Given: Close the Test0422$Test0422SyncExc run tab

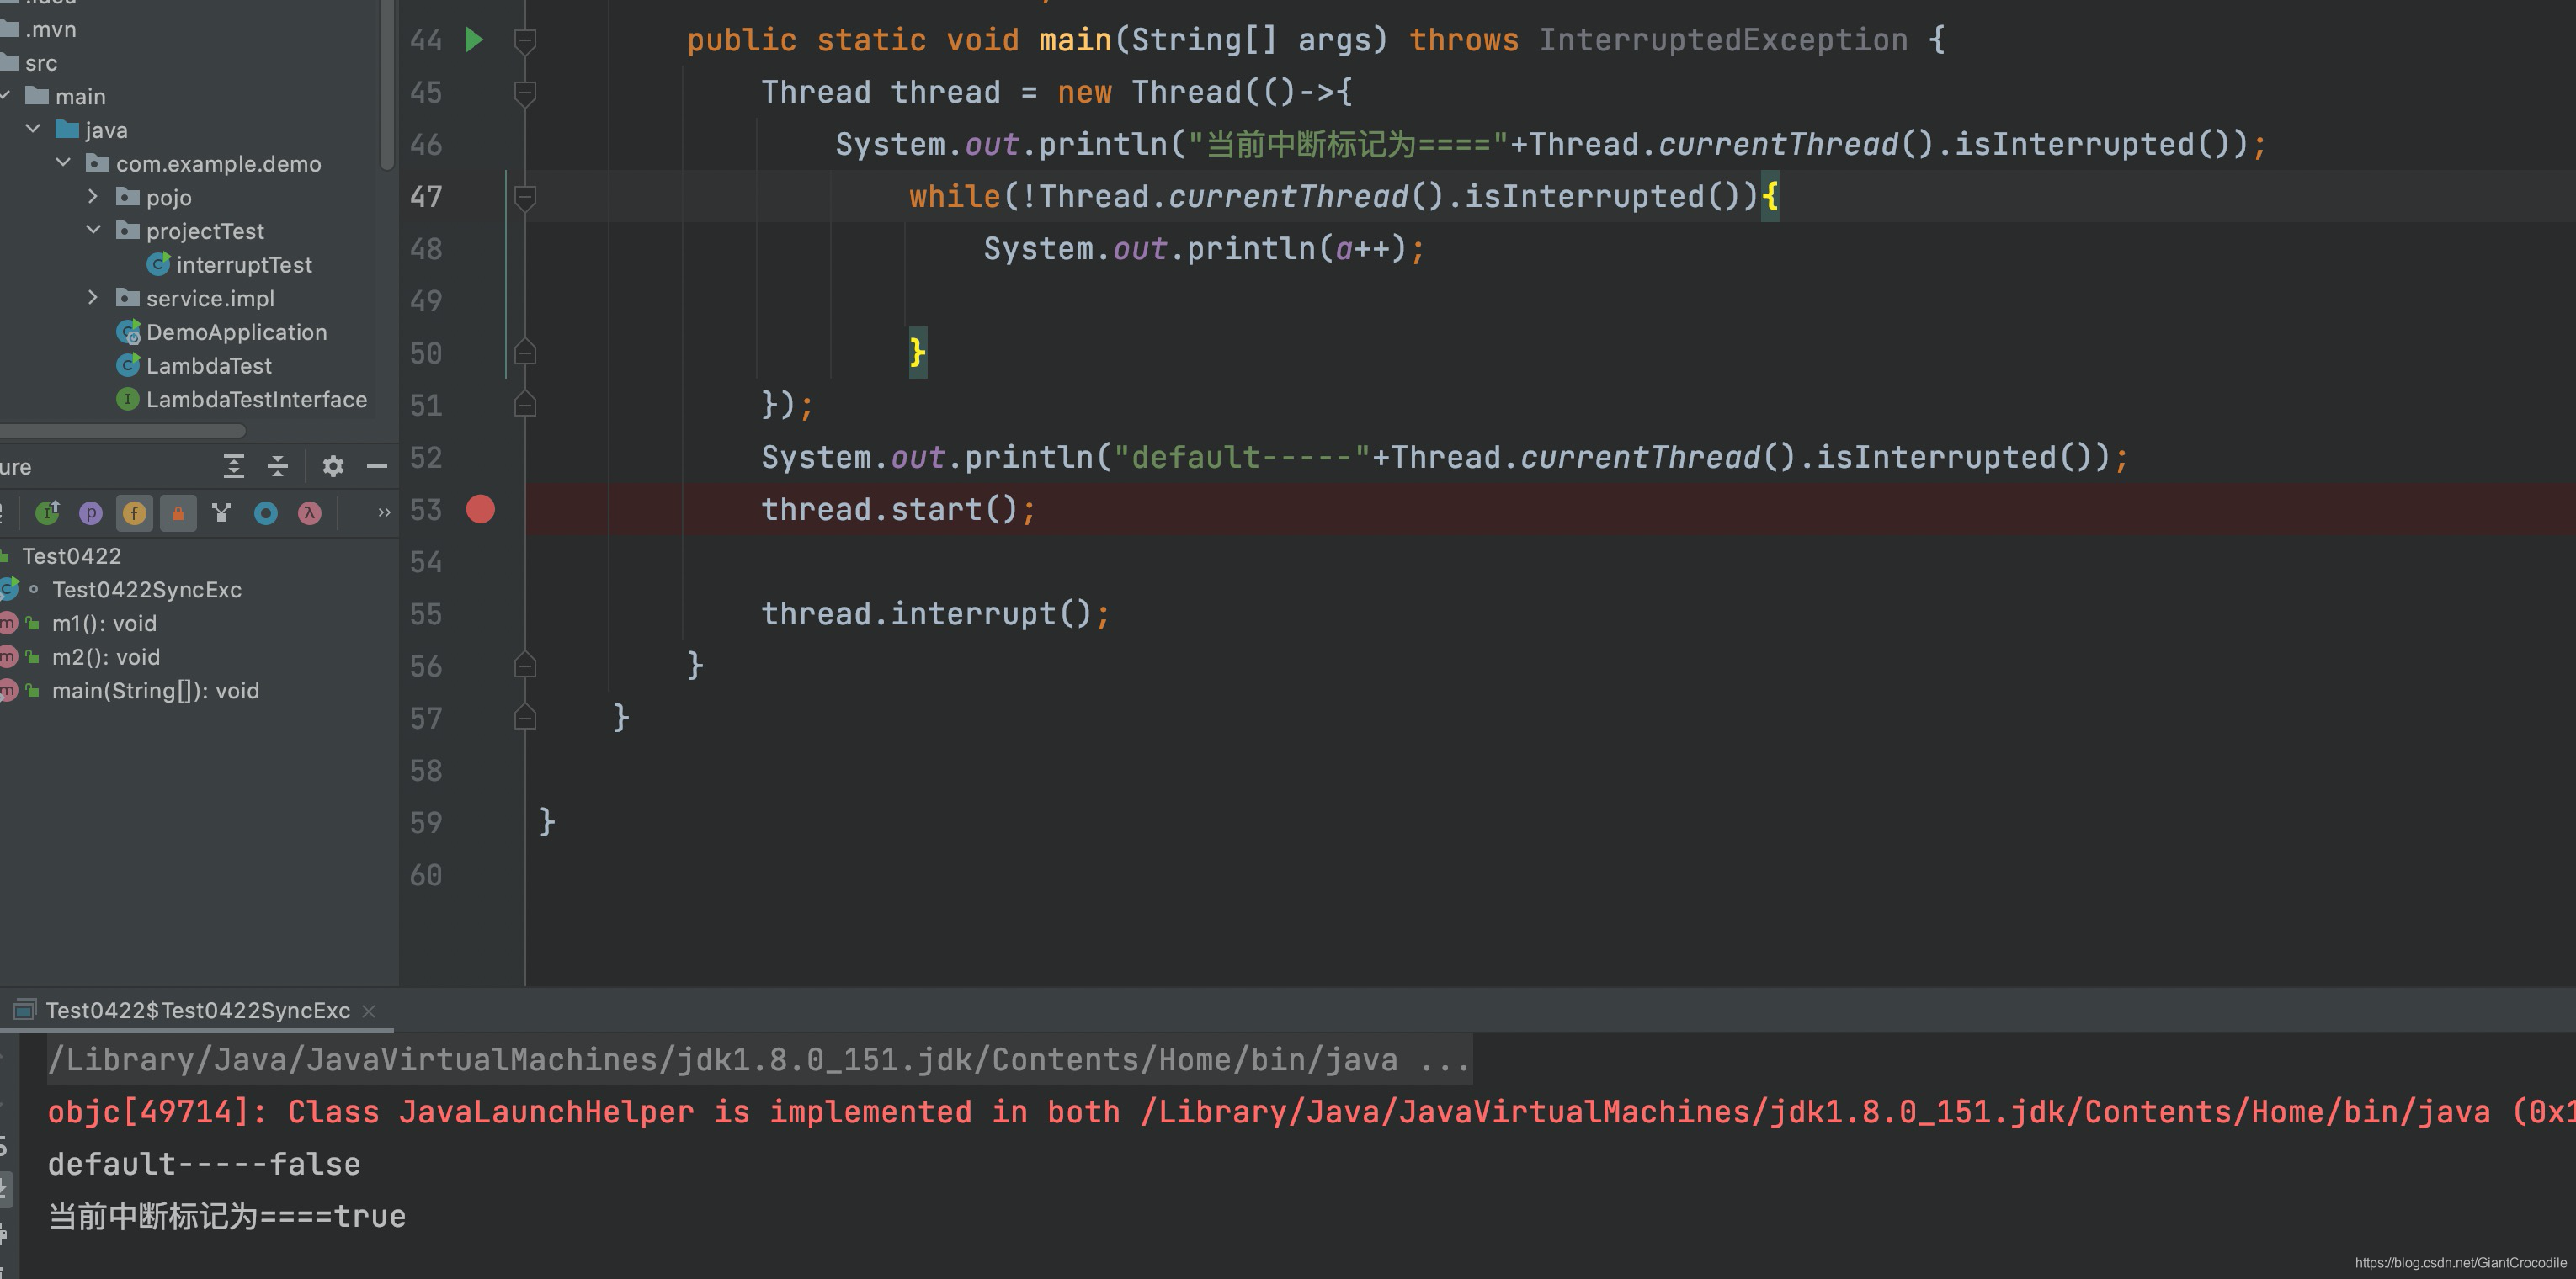Looking at the screenshot, I should point(369,1011).
